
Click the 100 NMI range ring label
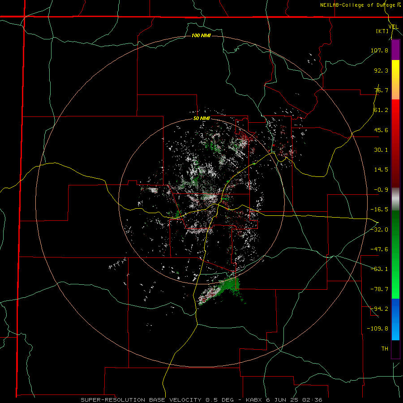coord(201,35)
